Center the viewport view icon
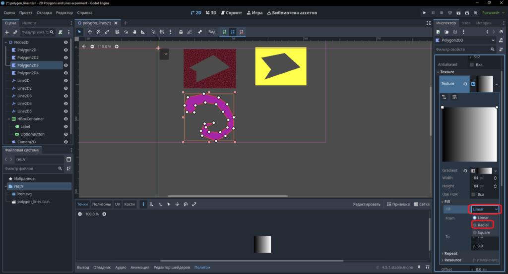The width and height of the screenshot is (508, 274). click(x=83, y=47)
